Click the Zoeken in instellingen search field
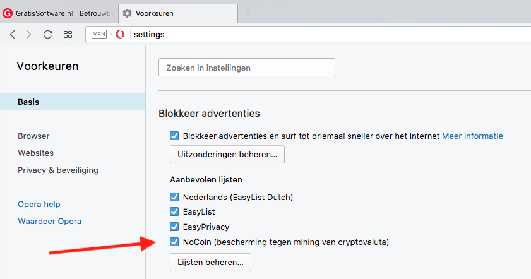The width and height of the screenshot is (531, 279). [246, 68]
